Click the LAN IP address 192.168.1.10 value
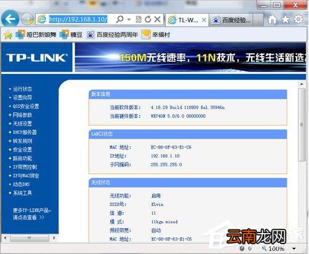309x254 pixels. 165,156
